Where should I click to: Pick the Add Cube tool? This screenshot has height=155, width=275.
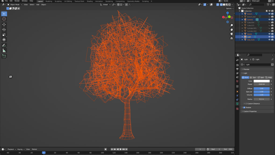4,56
